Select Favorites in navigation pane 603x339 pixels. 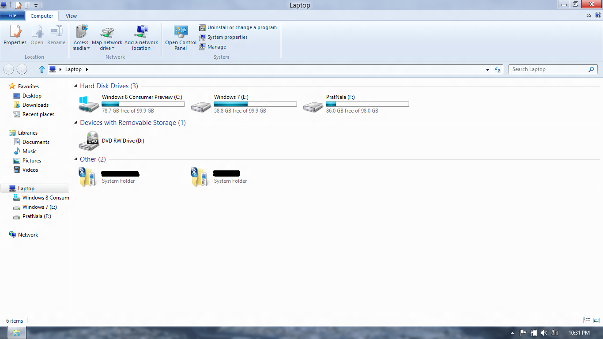pyautogui.click(x=28, y=87)
